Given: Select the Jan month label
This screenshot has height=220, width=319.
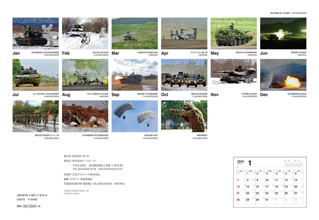Looking at the screenshot, I should coord(16,53).
